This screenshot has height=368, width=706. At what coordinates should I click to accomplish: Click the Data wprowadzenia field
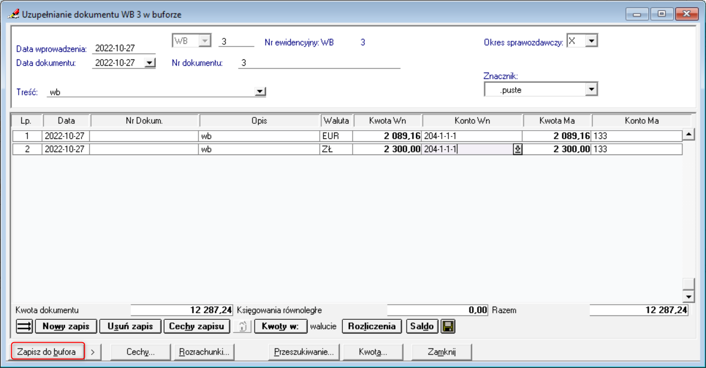(124, 48)
